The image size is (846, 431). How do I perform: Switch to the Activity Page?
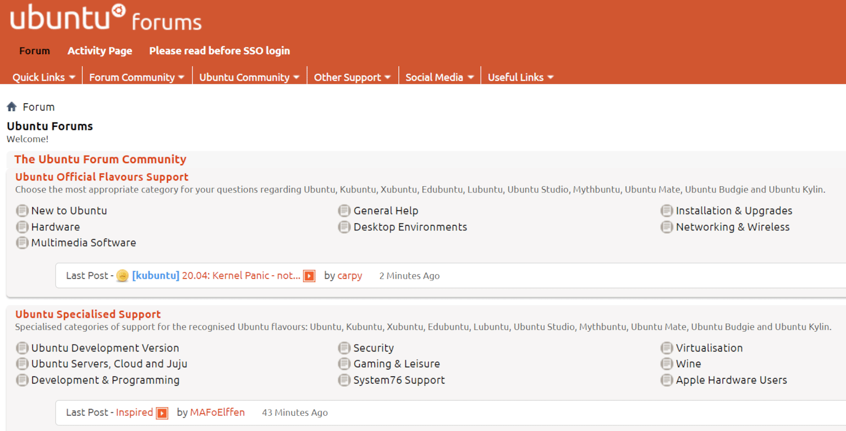pos(99,51)
